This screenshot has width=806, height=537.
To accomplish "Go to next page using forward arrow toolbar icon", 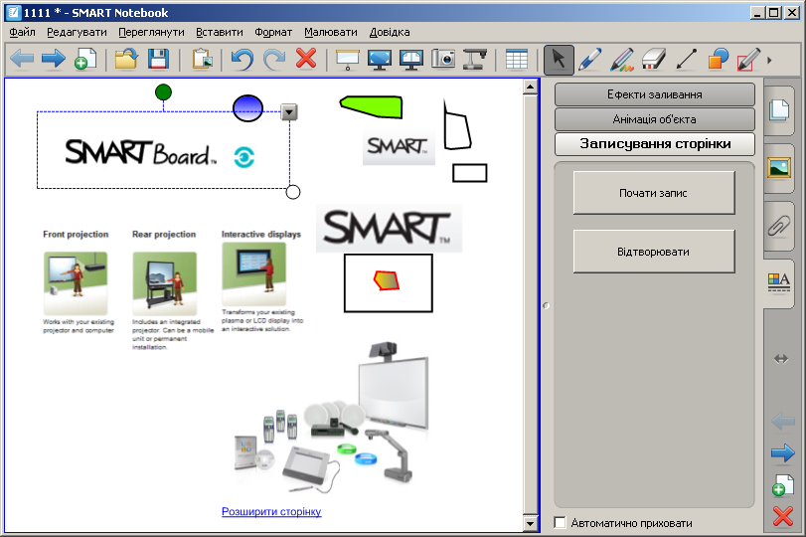I will click(53, 59).
